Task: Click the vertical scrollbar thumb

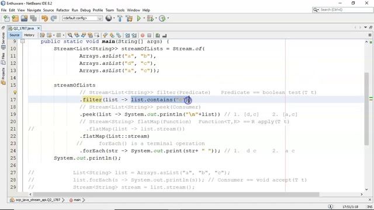Action: (366, 108)
